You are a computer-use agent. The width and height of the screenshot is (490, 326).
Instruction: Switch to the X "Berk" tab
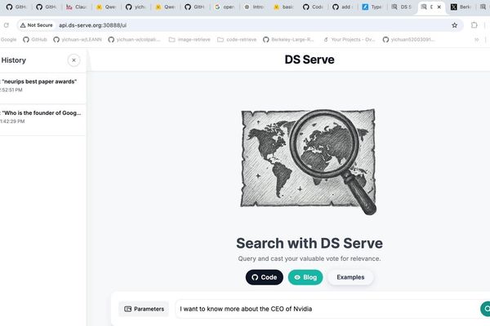pyautogui.click(x=461, y=7)
